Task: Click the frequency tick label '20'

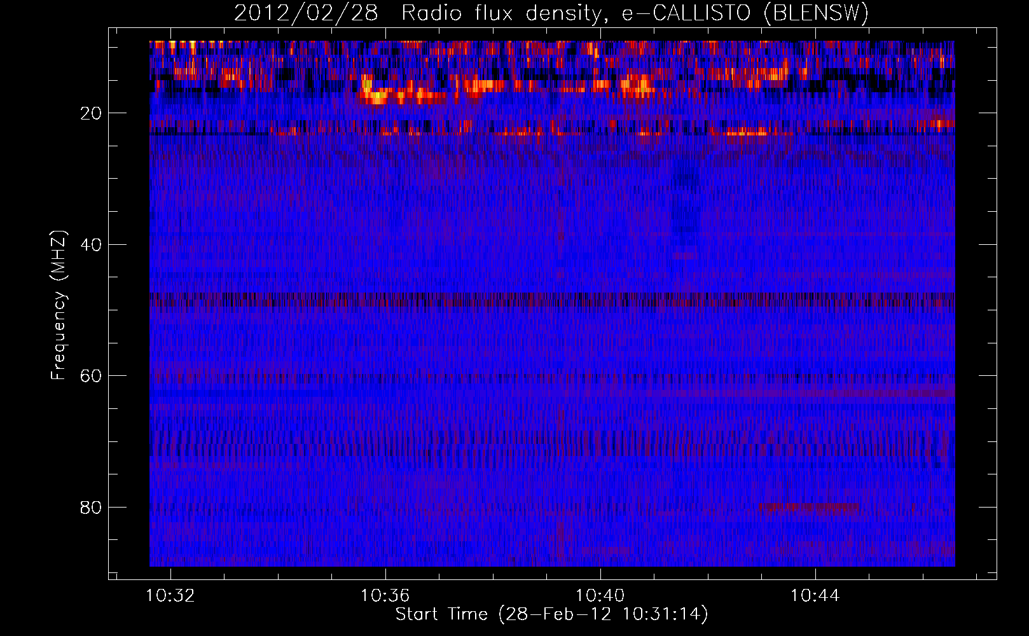Action: (92, 113)
